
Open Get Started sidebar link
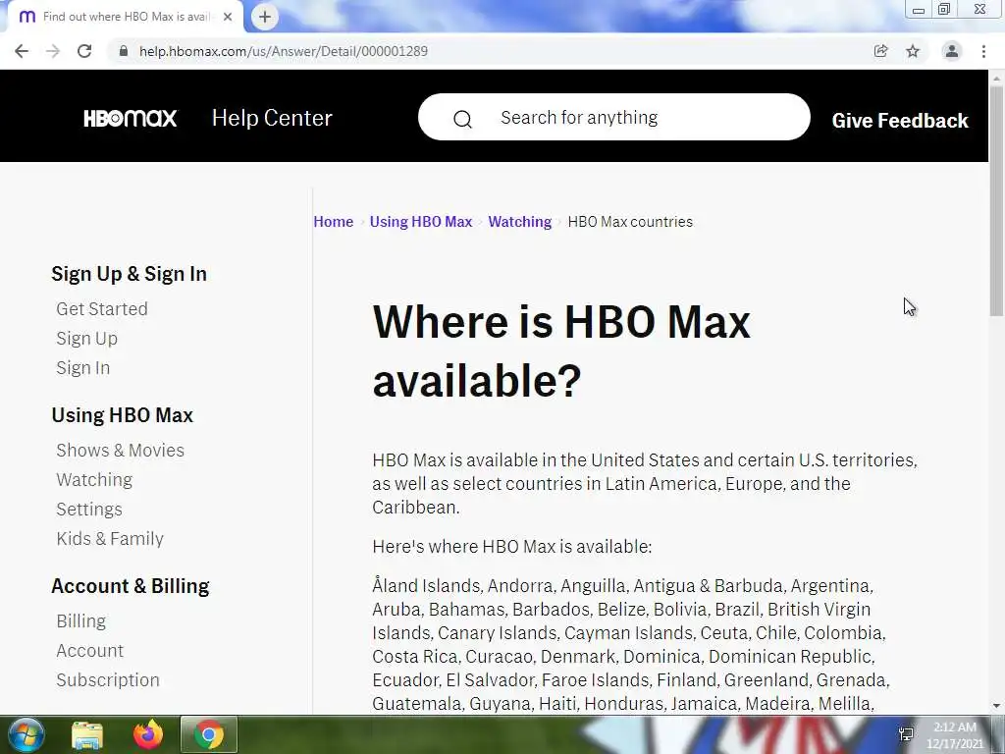102,309
